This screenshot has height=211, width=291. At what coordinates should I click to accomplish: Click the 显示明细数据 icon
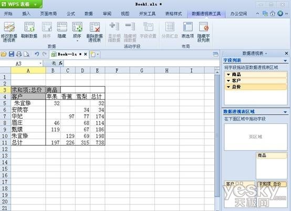click(x=115, y=32)
